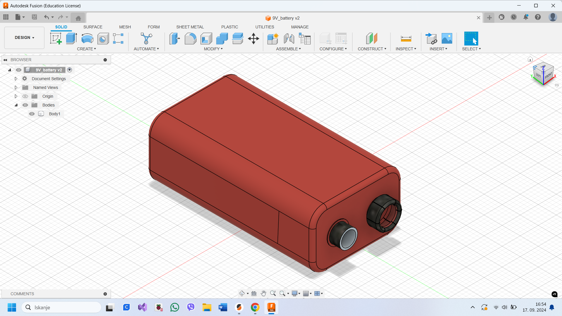Open the MODIFY menu dropdown

click(213, 49)
